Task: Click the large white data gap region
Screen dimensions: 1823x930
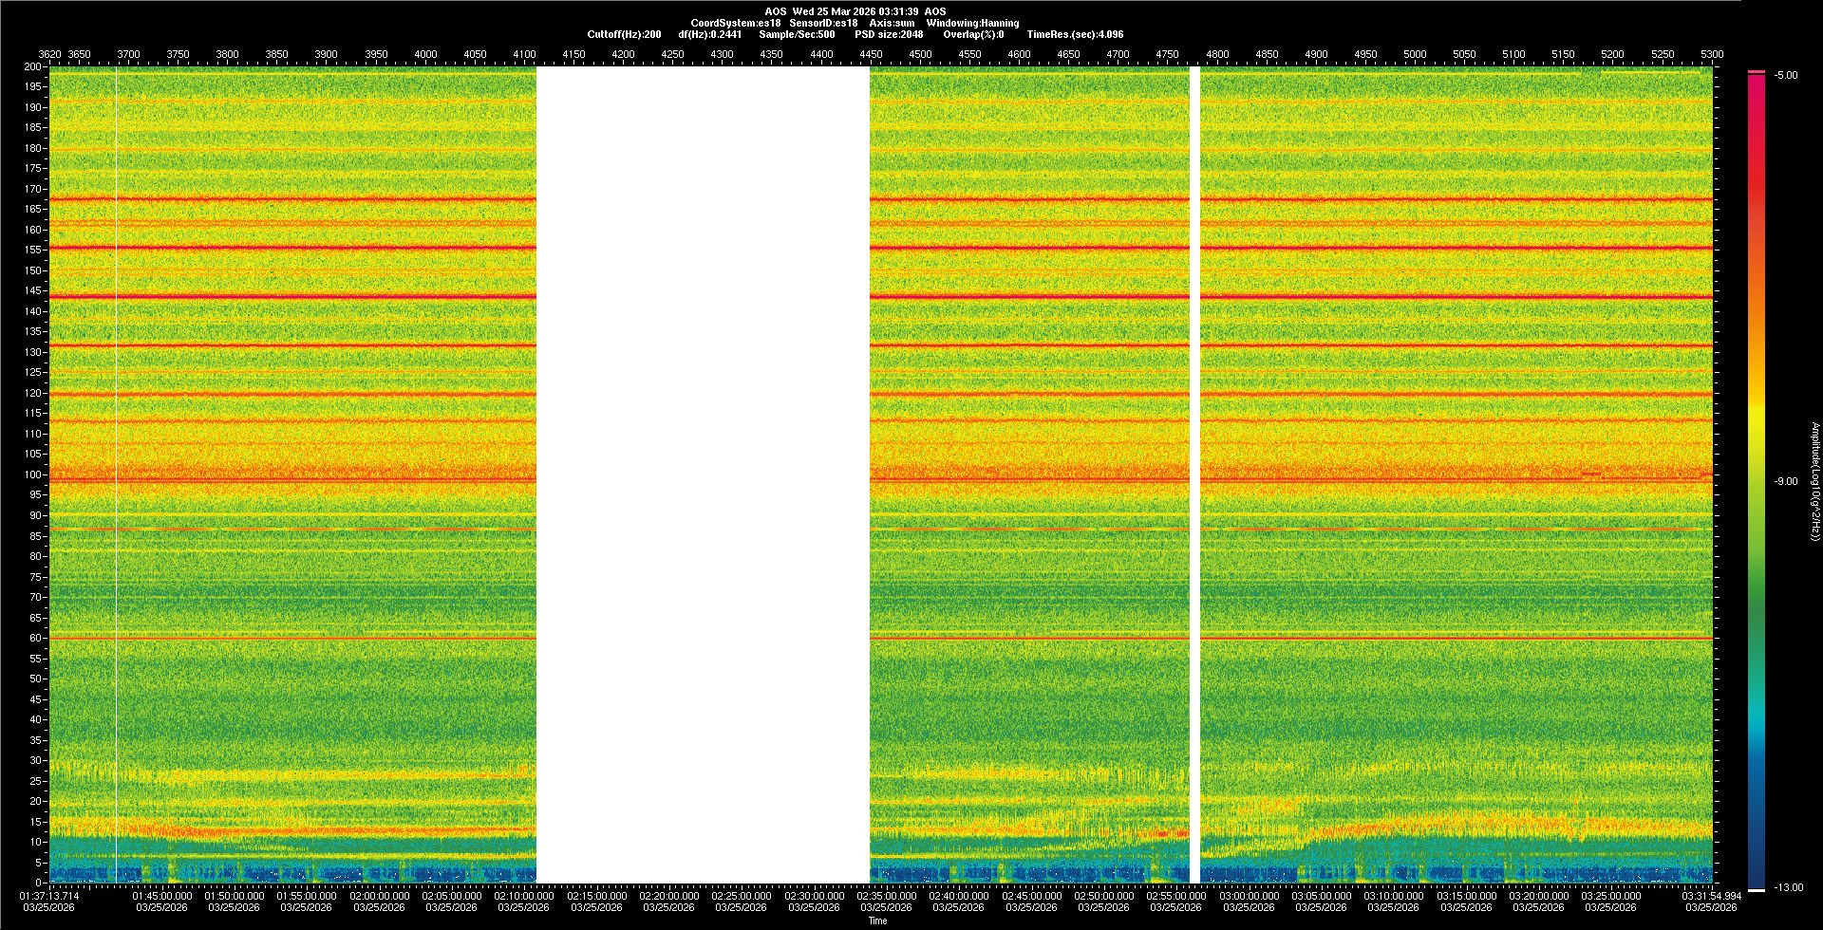Action: [x=703, y=474]
